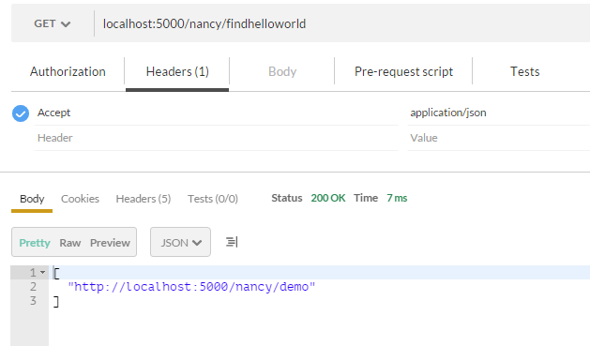Click line number 2 in gutter
590x346 pixels.
point(33,287)
